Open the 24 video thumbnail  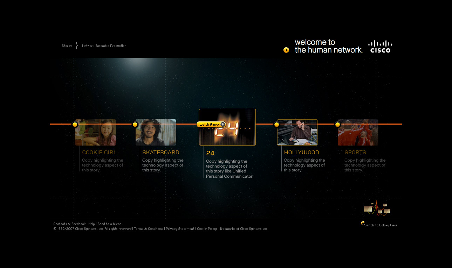227,127
